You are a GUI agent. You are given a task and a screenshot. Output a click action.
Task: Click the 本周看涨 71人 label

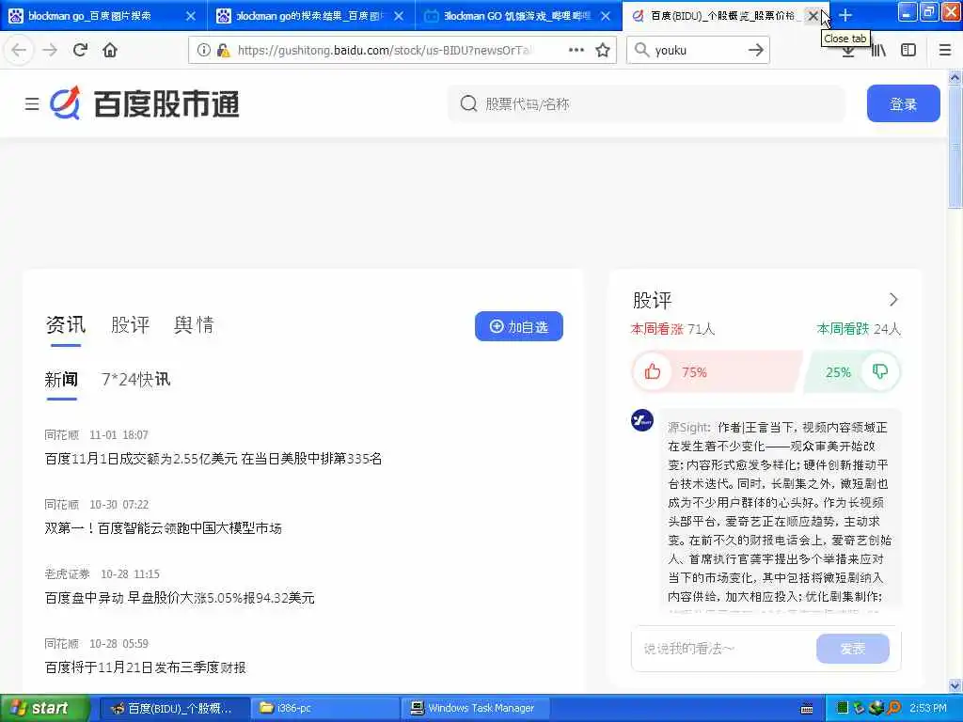click(673, 329)
